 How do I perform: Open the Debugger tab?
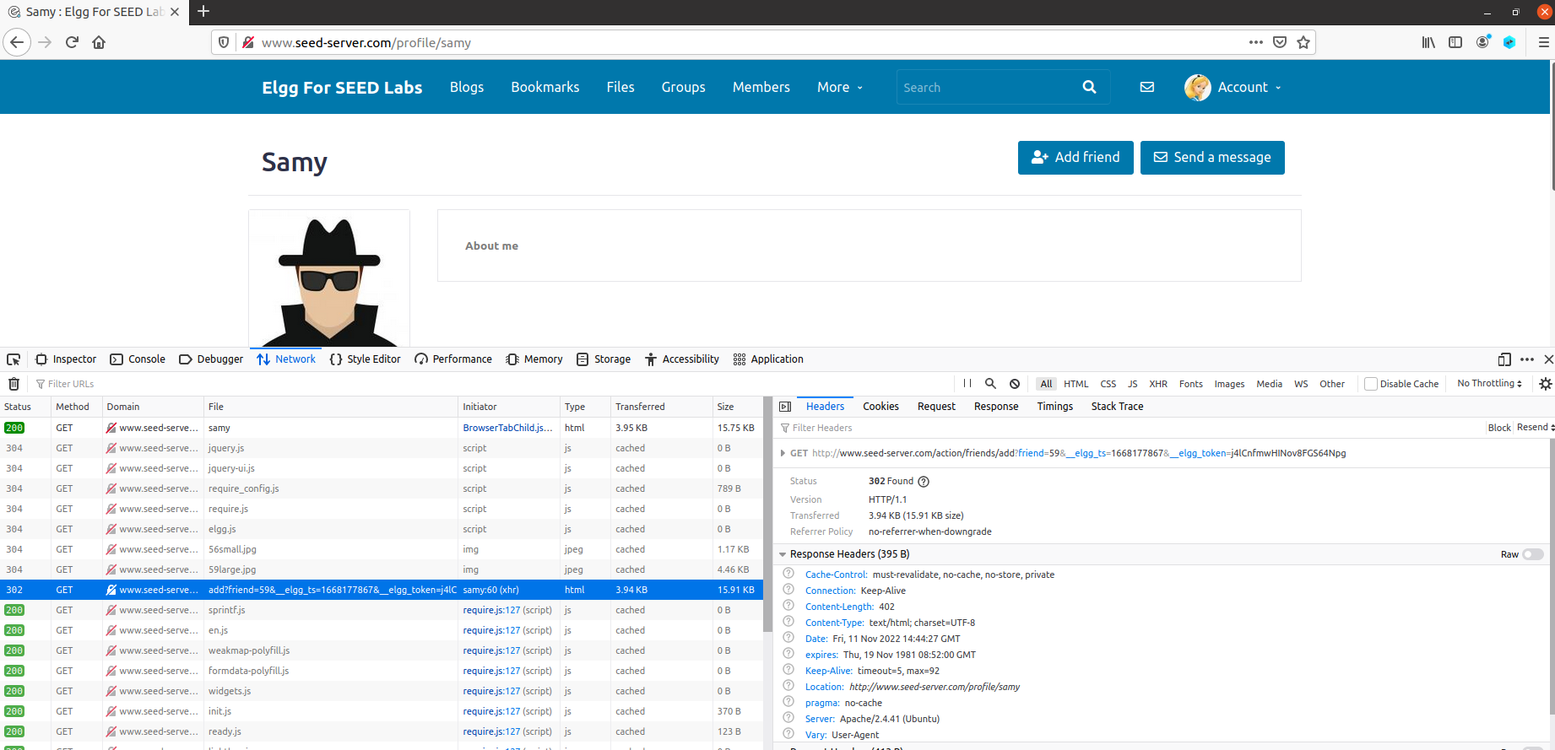[211, 359]
